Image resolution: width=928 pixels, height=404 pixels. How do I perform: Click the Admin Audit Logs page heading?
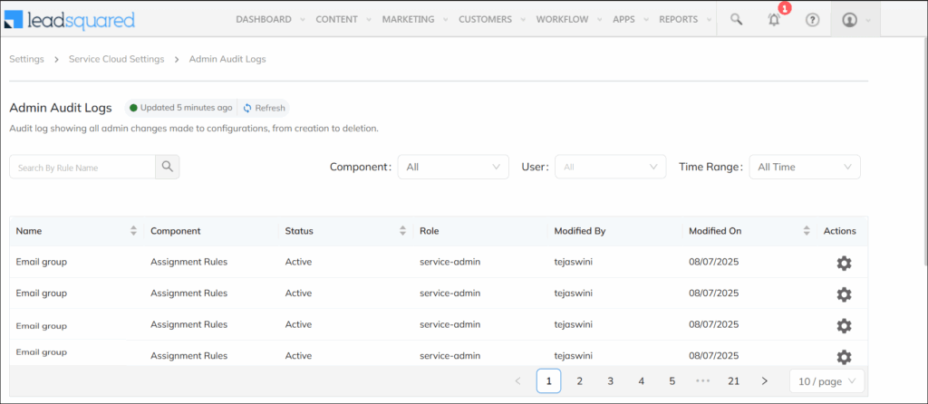click(61, 108)
